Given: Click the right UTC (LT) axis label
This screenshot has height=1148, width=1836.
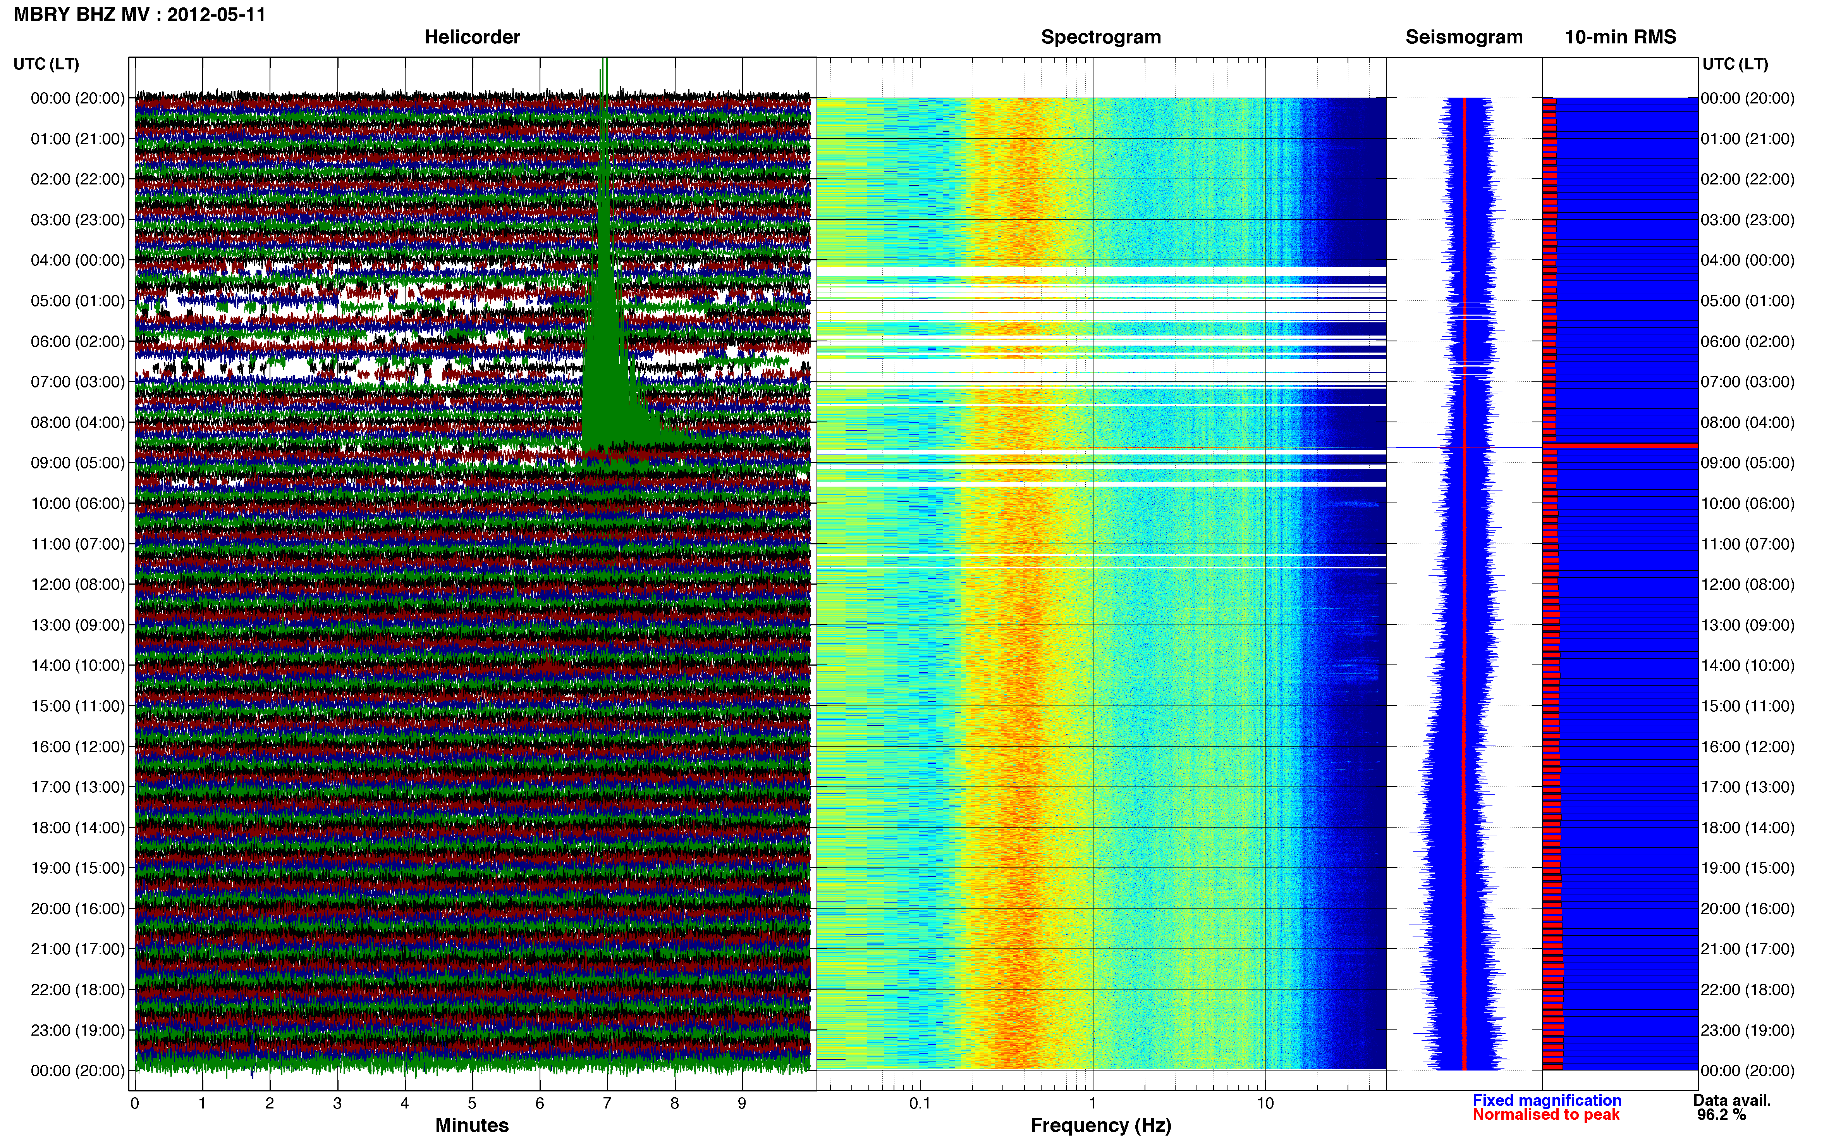Looking at the screenshot, I should [1735, 64].
